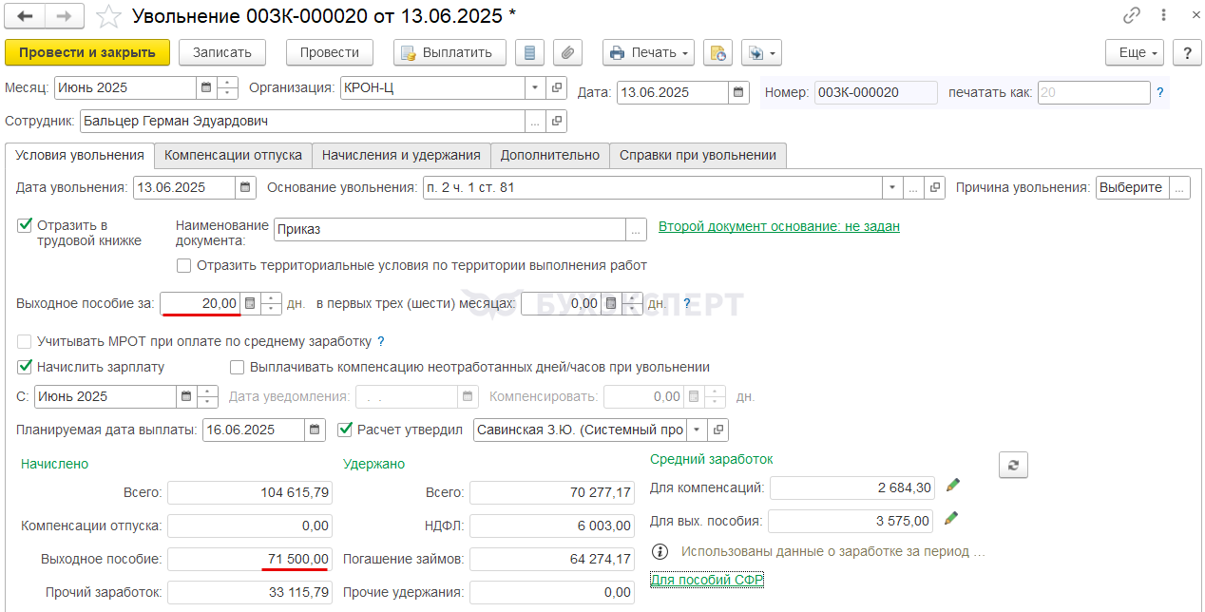Expand the Расчет утвердил dropdown
This screenshot has width=1205, height=612.
698,430
